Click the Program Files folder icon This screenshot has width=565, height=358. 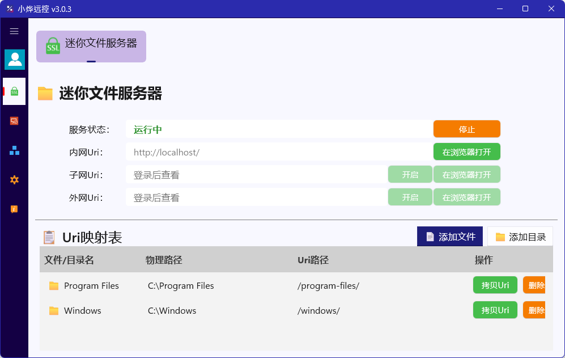(x=54, y=286)
